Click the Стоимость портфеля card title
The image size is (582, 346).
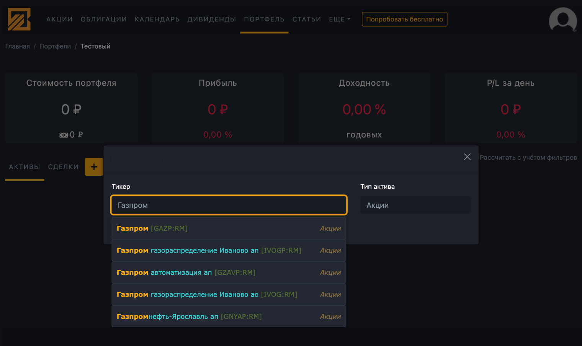pos(71,83)
